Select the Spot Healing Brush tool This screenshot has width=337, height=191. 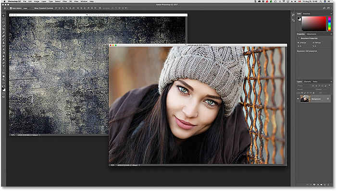pos(3,36)
